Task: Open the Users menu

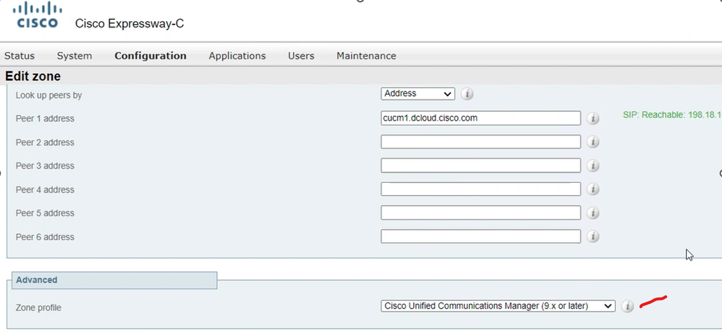Action: (301, 56)
